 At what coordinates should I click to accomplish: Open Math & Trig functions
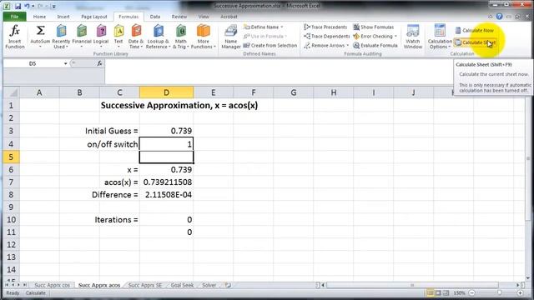tap(181, 37)
